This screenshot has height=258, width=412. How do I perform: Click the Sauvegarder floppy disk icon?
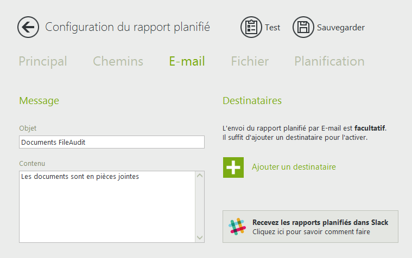[303, 27]
